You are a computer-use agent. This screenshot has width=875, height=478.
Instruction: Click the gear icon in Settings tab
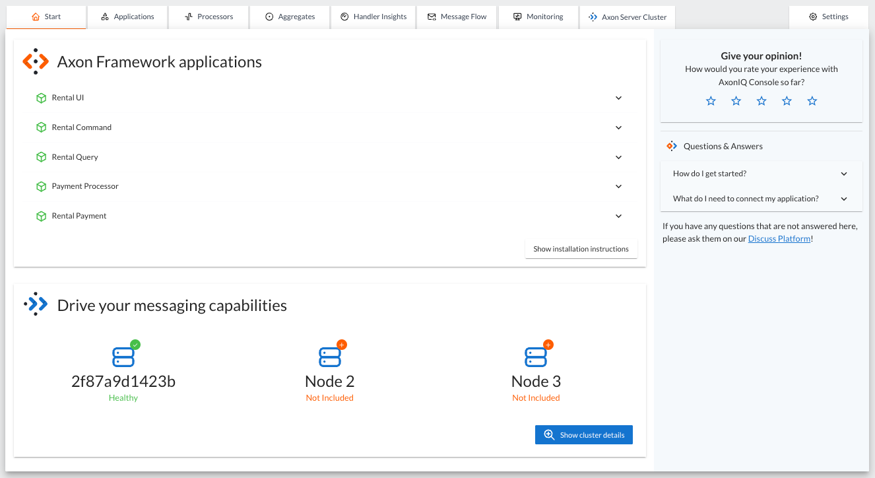coord(813,17)
